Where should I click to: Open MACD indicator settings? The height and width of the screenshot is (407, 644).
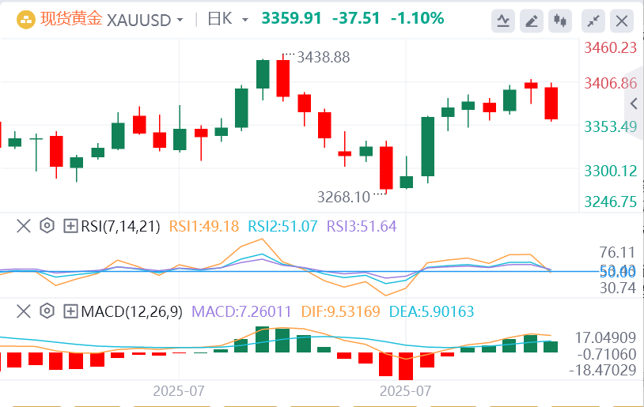(x=47, y=311)
